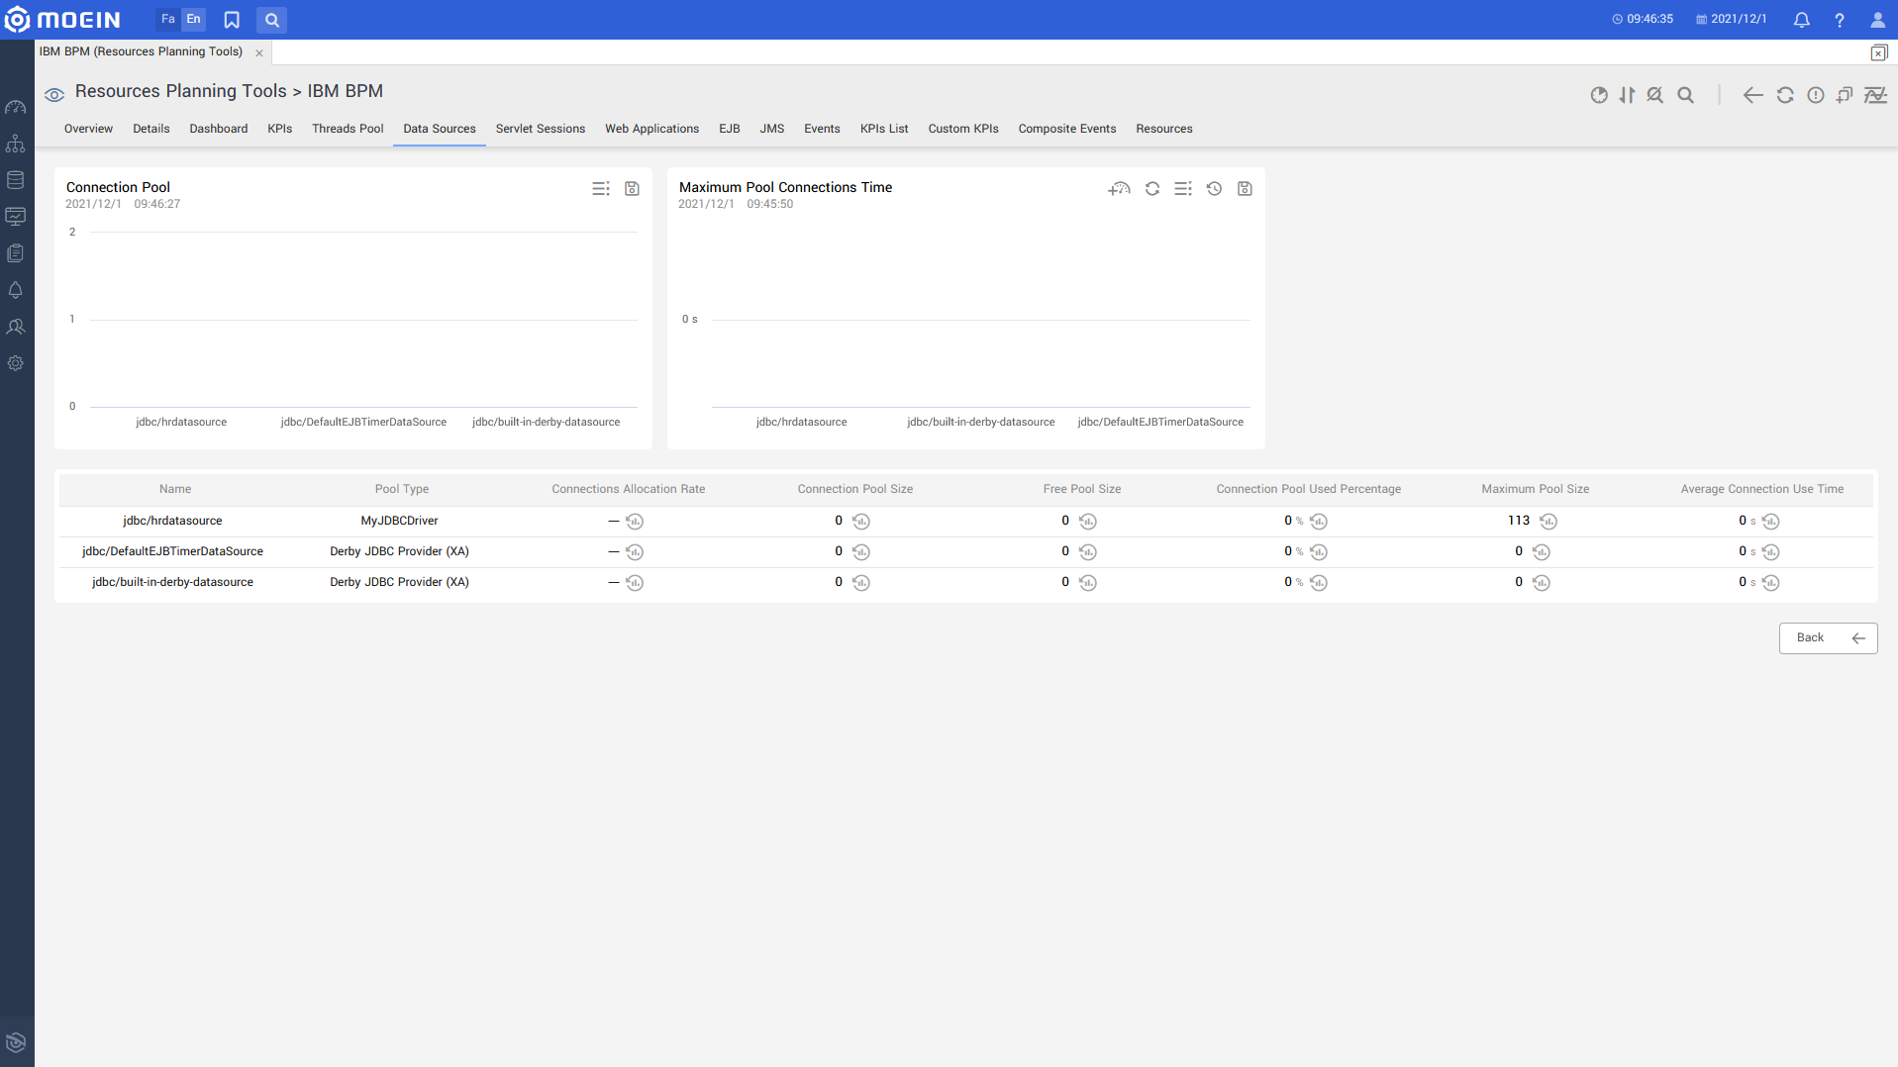Image resolution: width=1898 pixels, height=1067 pixels.
Task: Open the Overview tab
Action: click(x=88, y=129)
